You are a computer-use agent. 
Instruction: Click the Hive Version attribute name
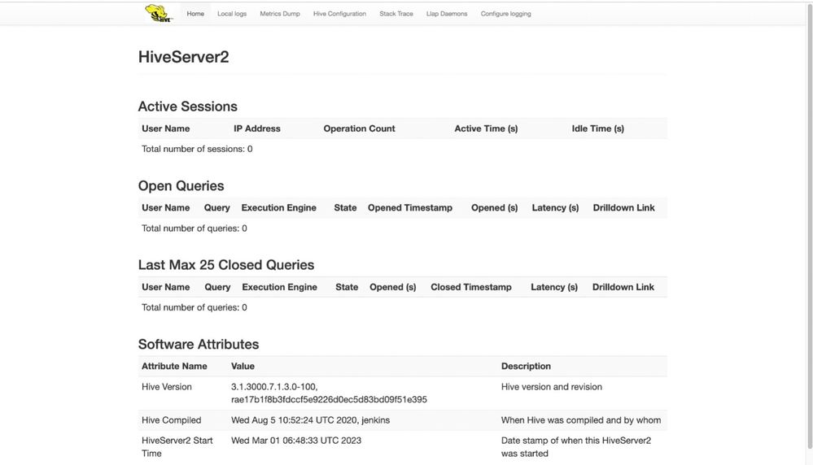[167, 387]
